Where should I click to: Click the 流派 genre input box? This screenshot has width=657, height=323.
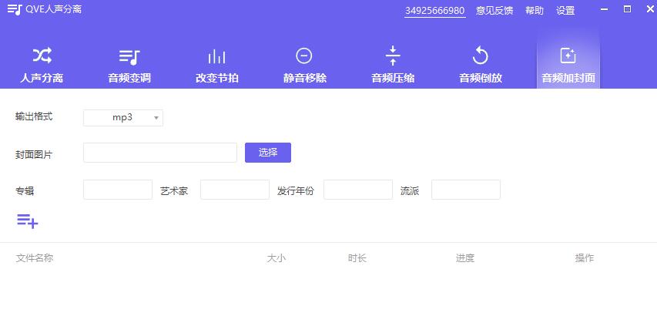tap(465, 190)
